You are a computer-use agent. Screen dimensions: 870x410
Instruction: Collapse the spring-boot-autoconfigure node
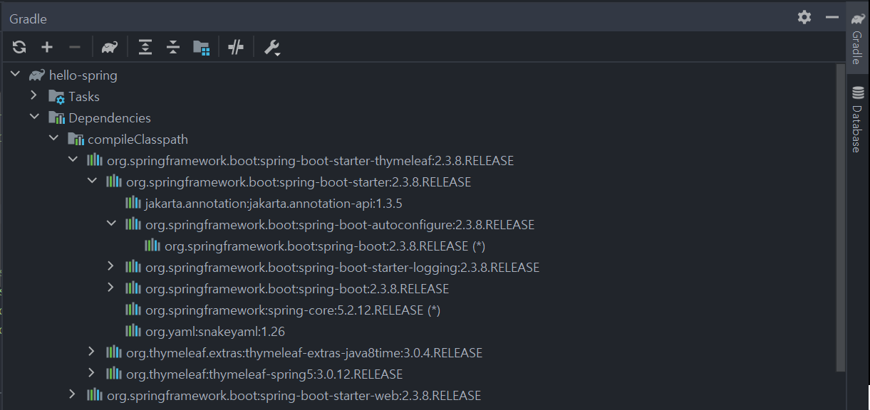coord(111,224)
